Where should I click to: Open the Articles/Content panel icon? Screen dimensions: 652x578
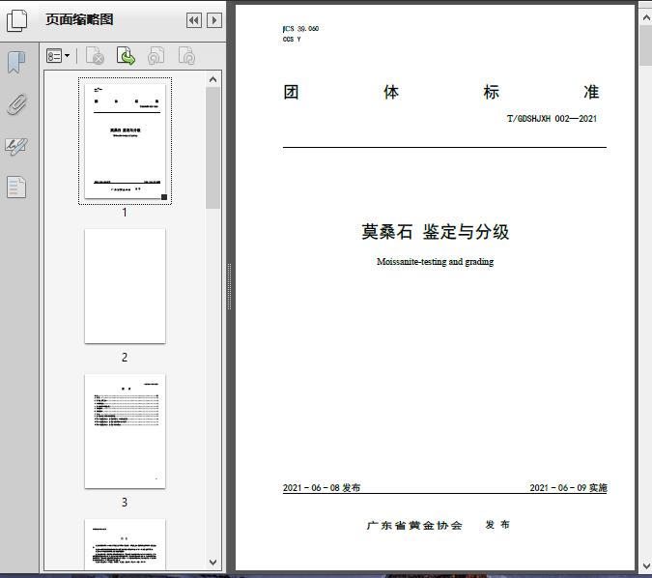(16, 188)
